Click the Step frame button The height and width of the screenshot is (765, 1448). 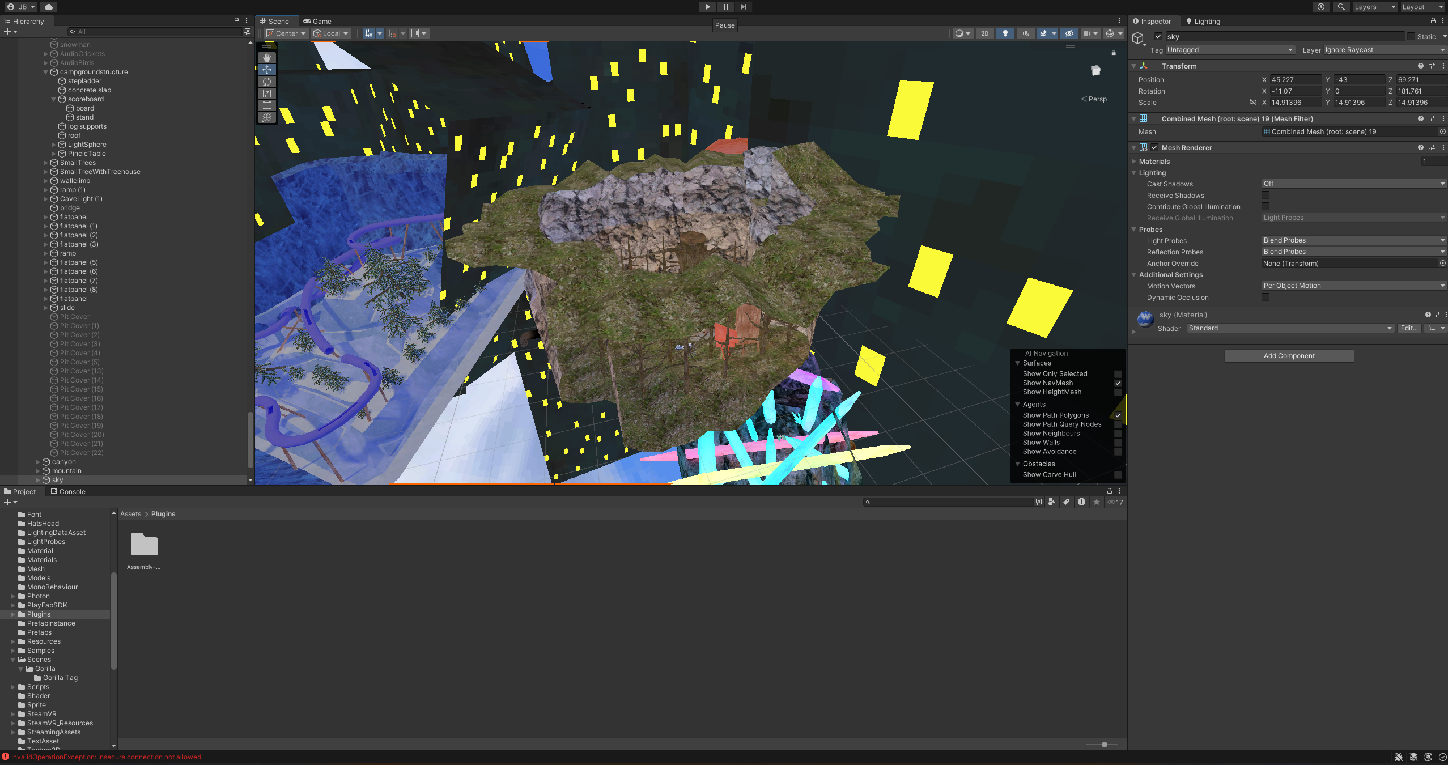click(744, 7)
